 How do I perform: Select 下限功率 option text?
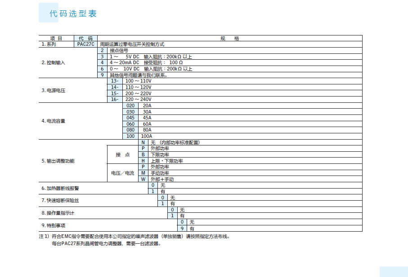coord(160,155)
